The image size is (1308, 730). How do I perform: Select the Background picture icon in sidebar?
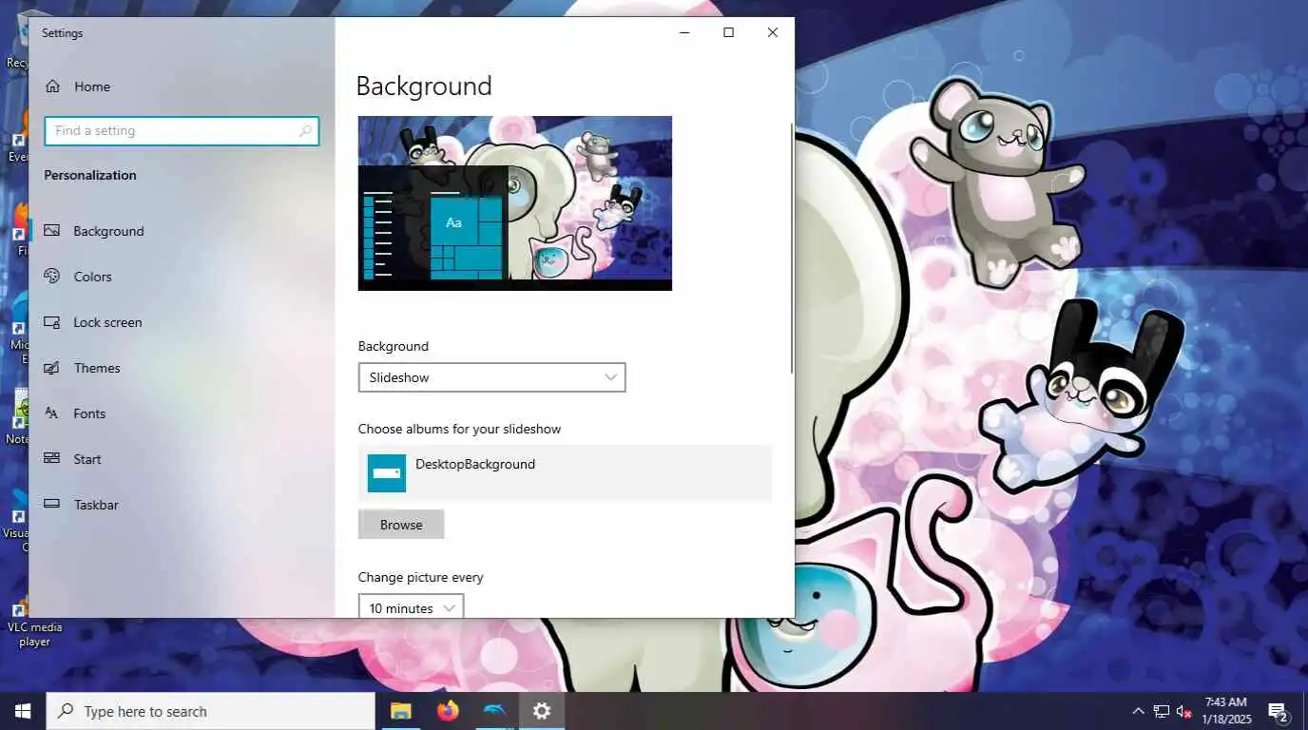[52, 231]
